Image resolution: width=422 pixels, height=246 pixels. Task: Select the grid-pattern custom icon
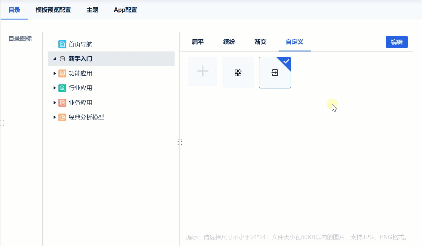[x=238, y=72]
